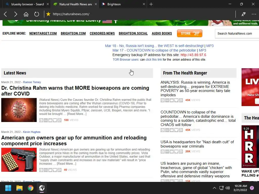This screenshot has height=194, width=259.
Task: Open Windows Start menu on the taskbar
Action: coord(8,188)
